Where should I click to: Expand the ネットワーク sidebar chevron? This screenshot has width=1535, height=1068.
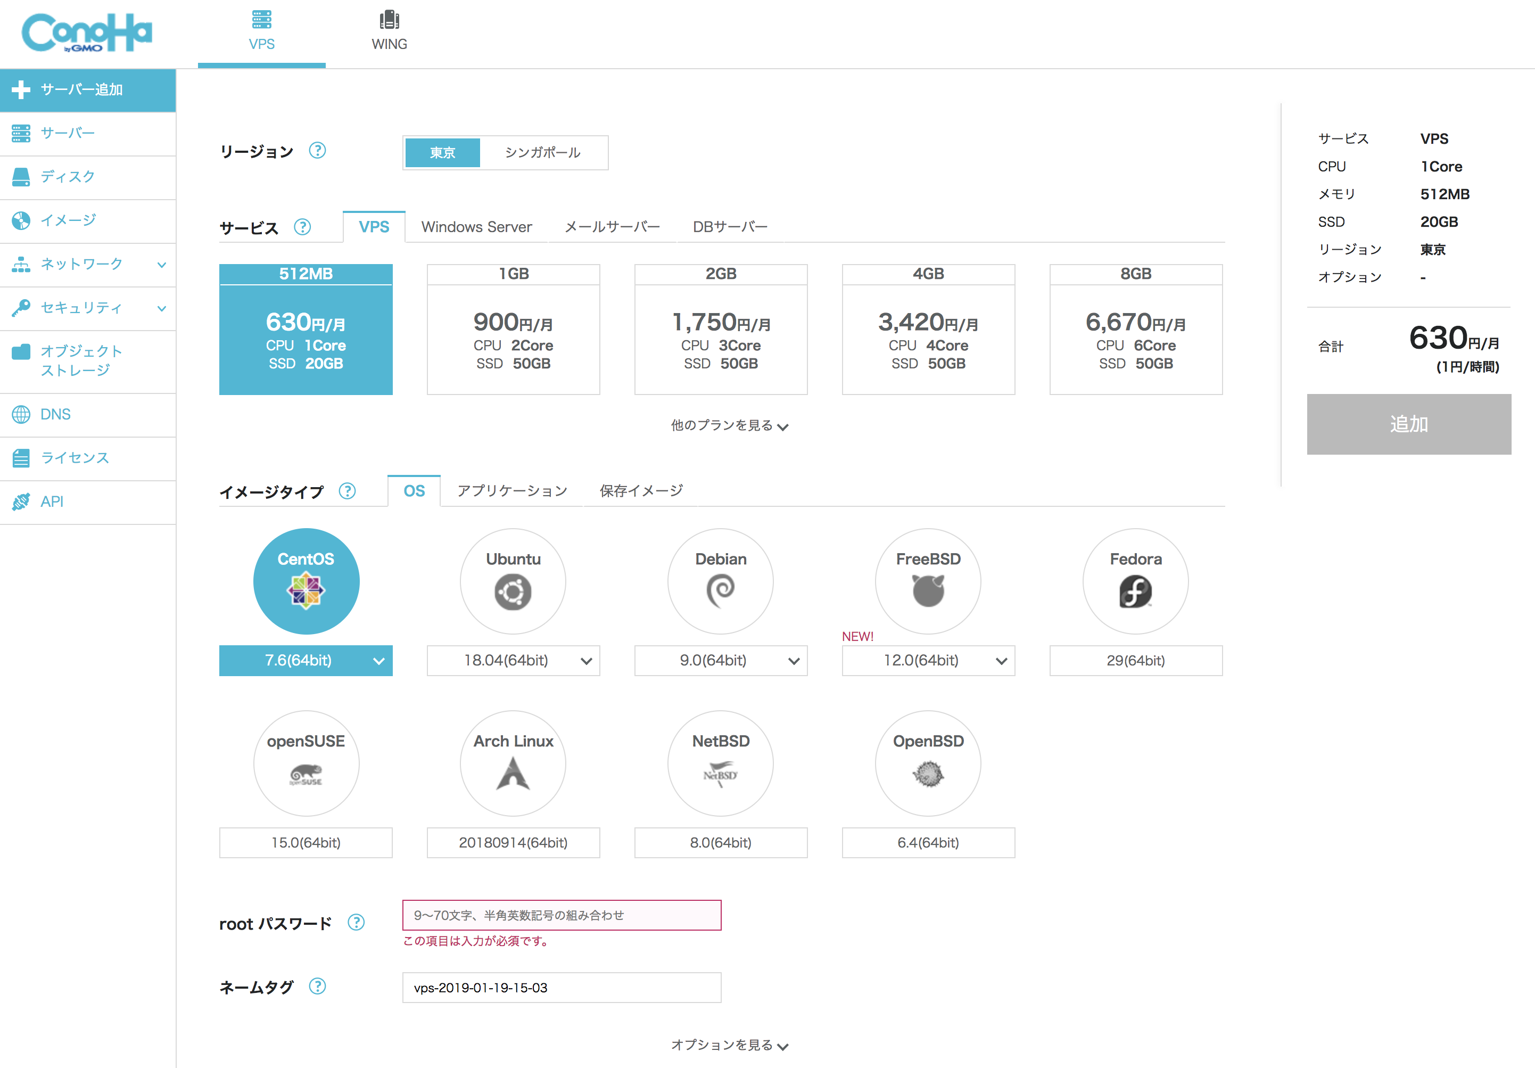click(161, 265)
